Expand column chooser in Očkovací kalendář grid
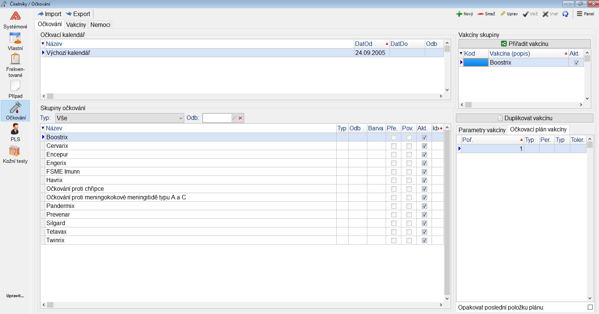 (43, 44)
